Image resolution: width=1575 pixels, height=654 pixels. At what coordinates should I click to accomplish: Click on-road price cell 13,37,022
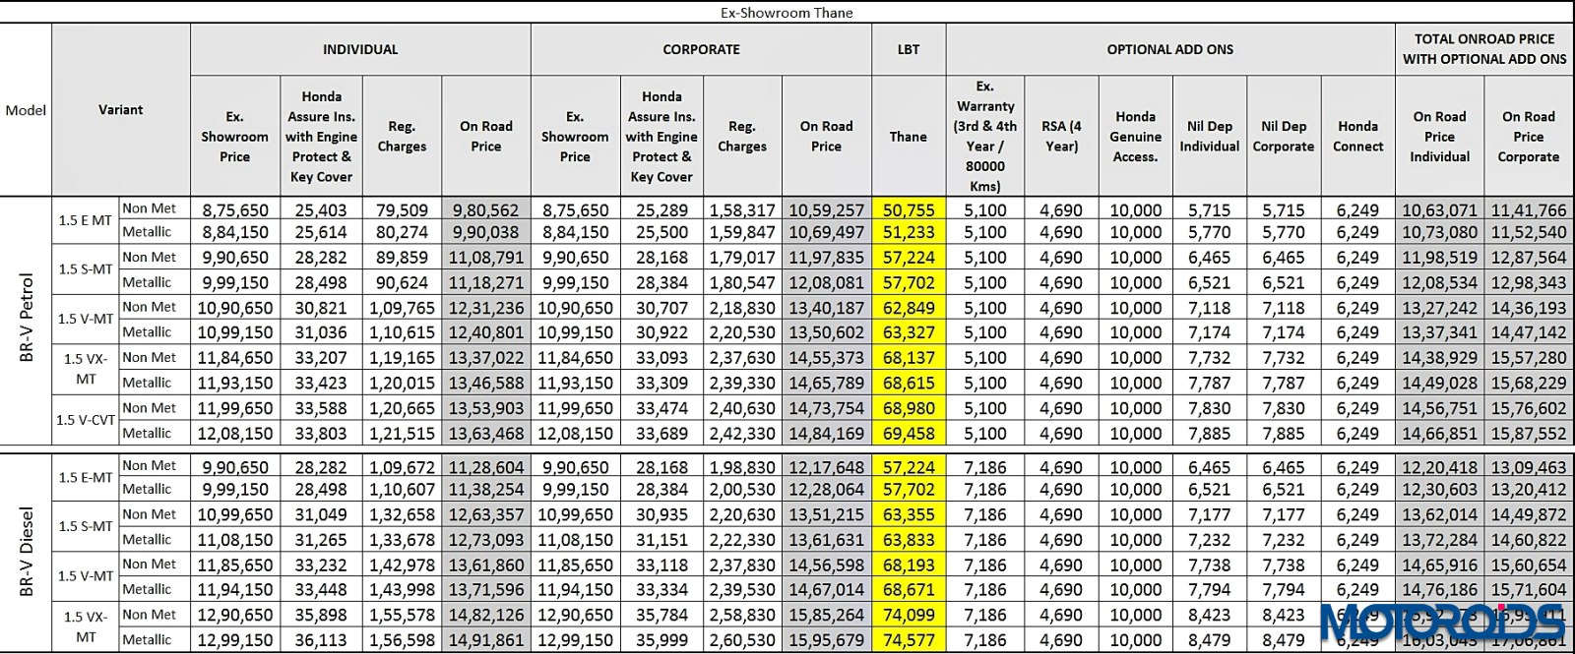(x=485, y=358)
